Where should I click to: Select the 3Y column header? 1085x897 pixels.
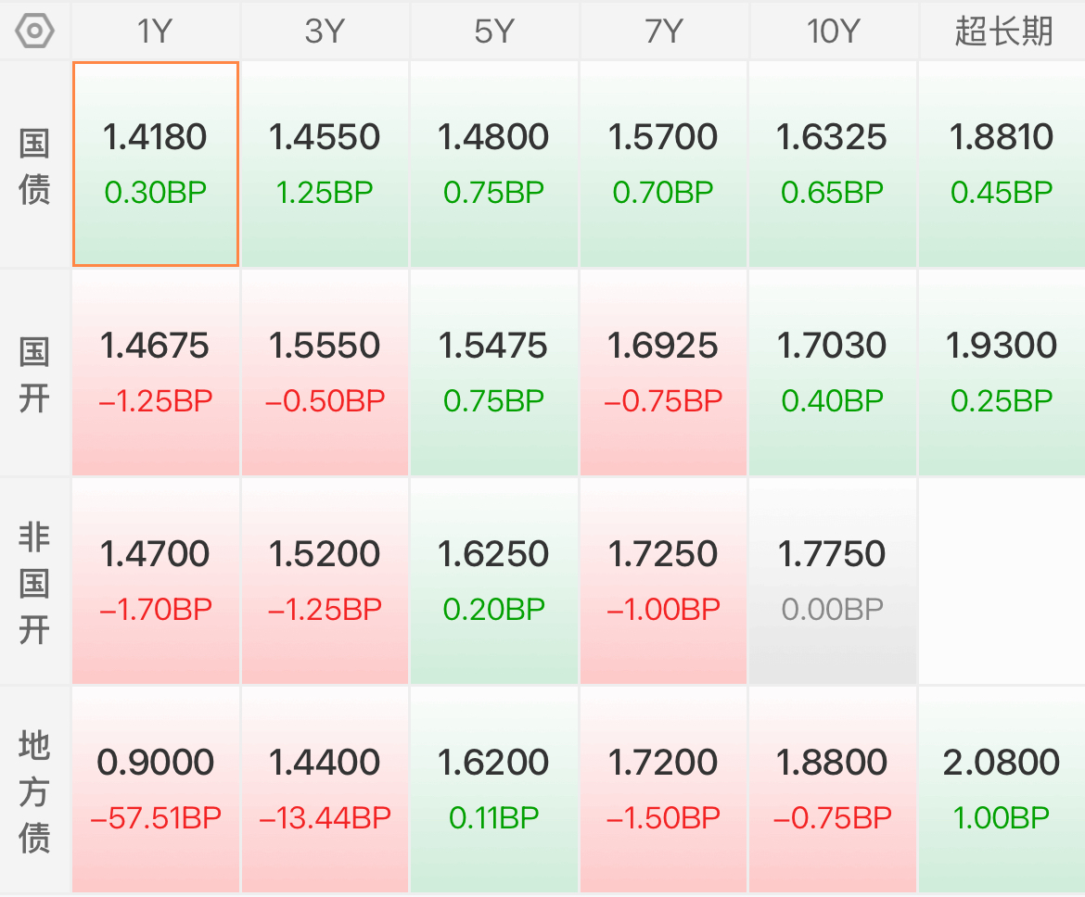coord(325,32)
